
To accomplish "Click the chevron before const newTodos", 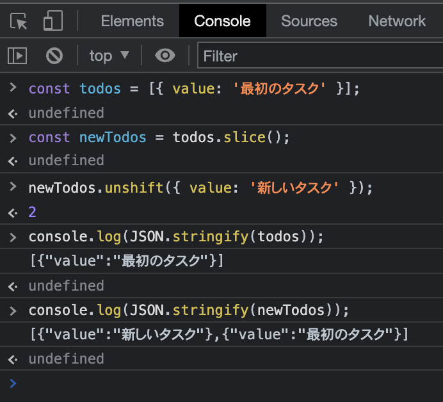I will (13, 138).
